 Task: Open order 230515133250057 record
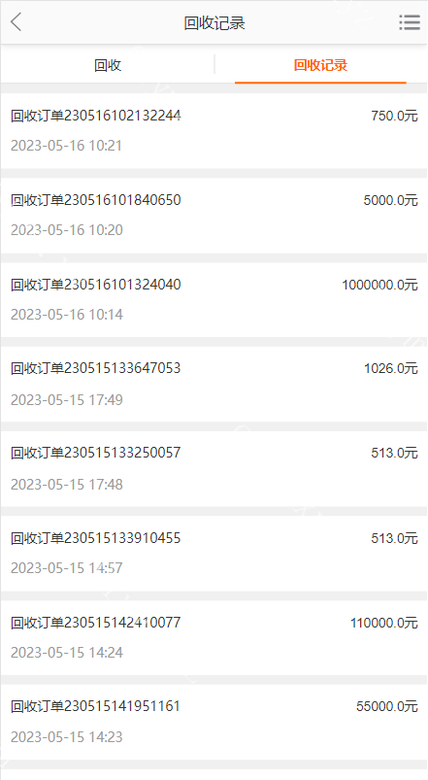point(214,468)
